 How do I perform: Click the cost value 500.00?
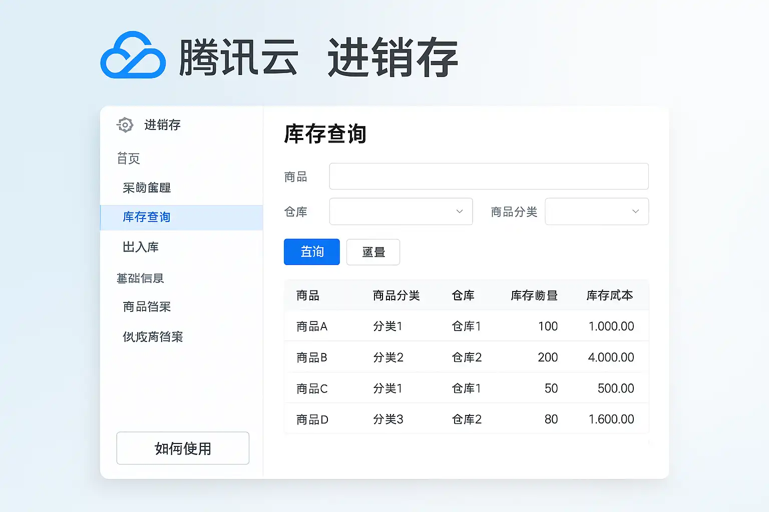click(616, 388)
